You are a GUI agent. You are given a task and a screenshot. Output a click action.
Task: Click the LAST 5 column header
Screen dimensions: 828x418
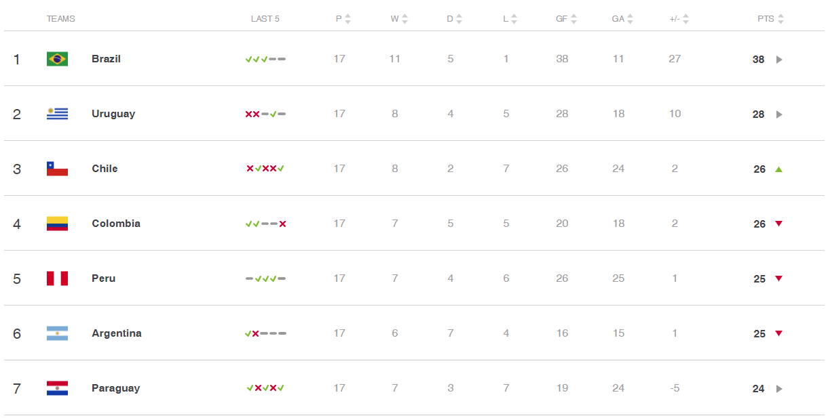tap(265, 19)
